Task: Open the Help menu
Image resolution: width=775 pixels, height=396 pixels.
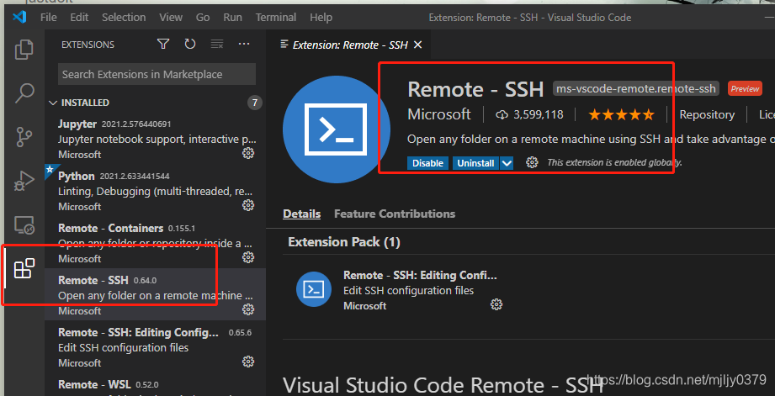Action: point(321,18)
